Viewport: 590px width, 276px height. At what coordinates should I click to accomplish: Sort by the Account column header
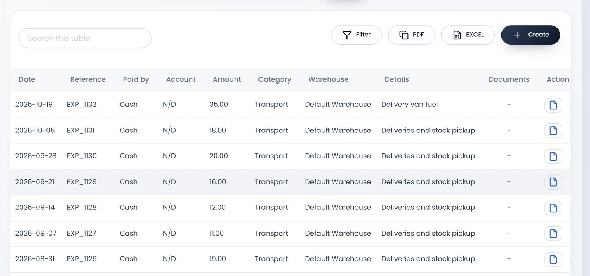point(181,79)
